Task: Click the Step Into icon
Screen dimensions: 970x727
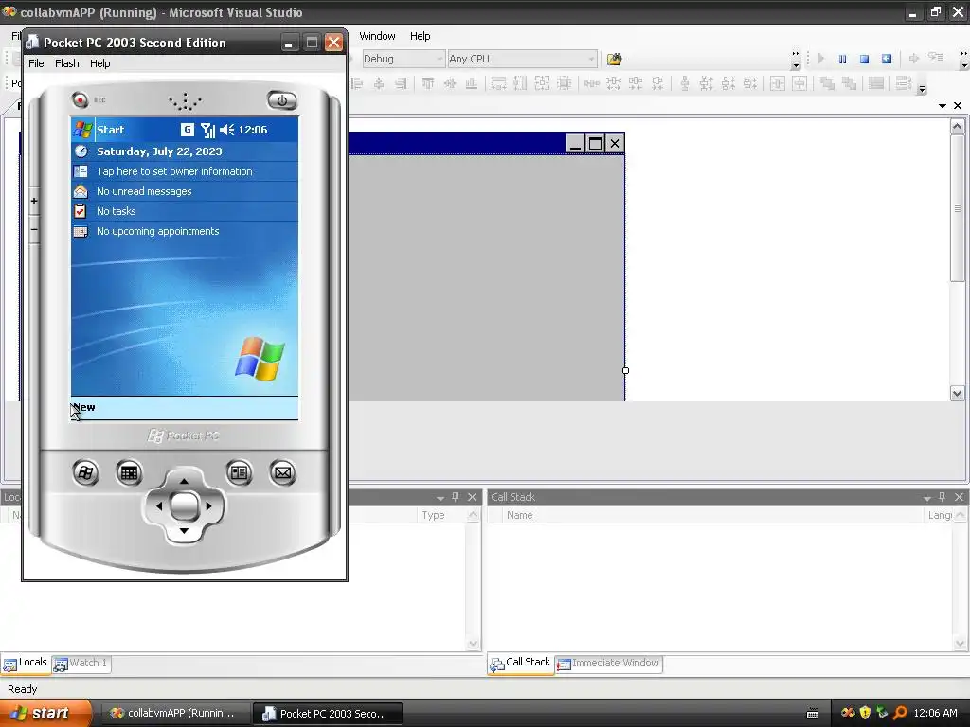Action: tap(935, 59)
